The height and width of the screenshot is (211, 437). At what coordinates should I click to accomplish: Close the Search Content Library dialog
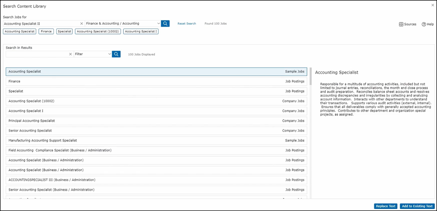coord(433,5)
